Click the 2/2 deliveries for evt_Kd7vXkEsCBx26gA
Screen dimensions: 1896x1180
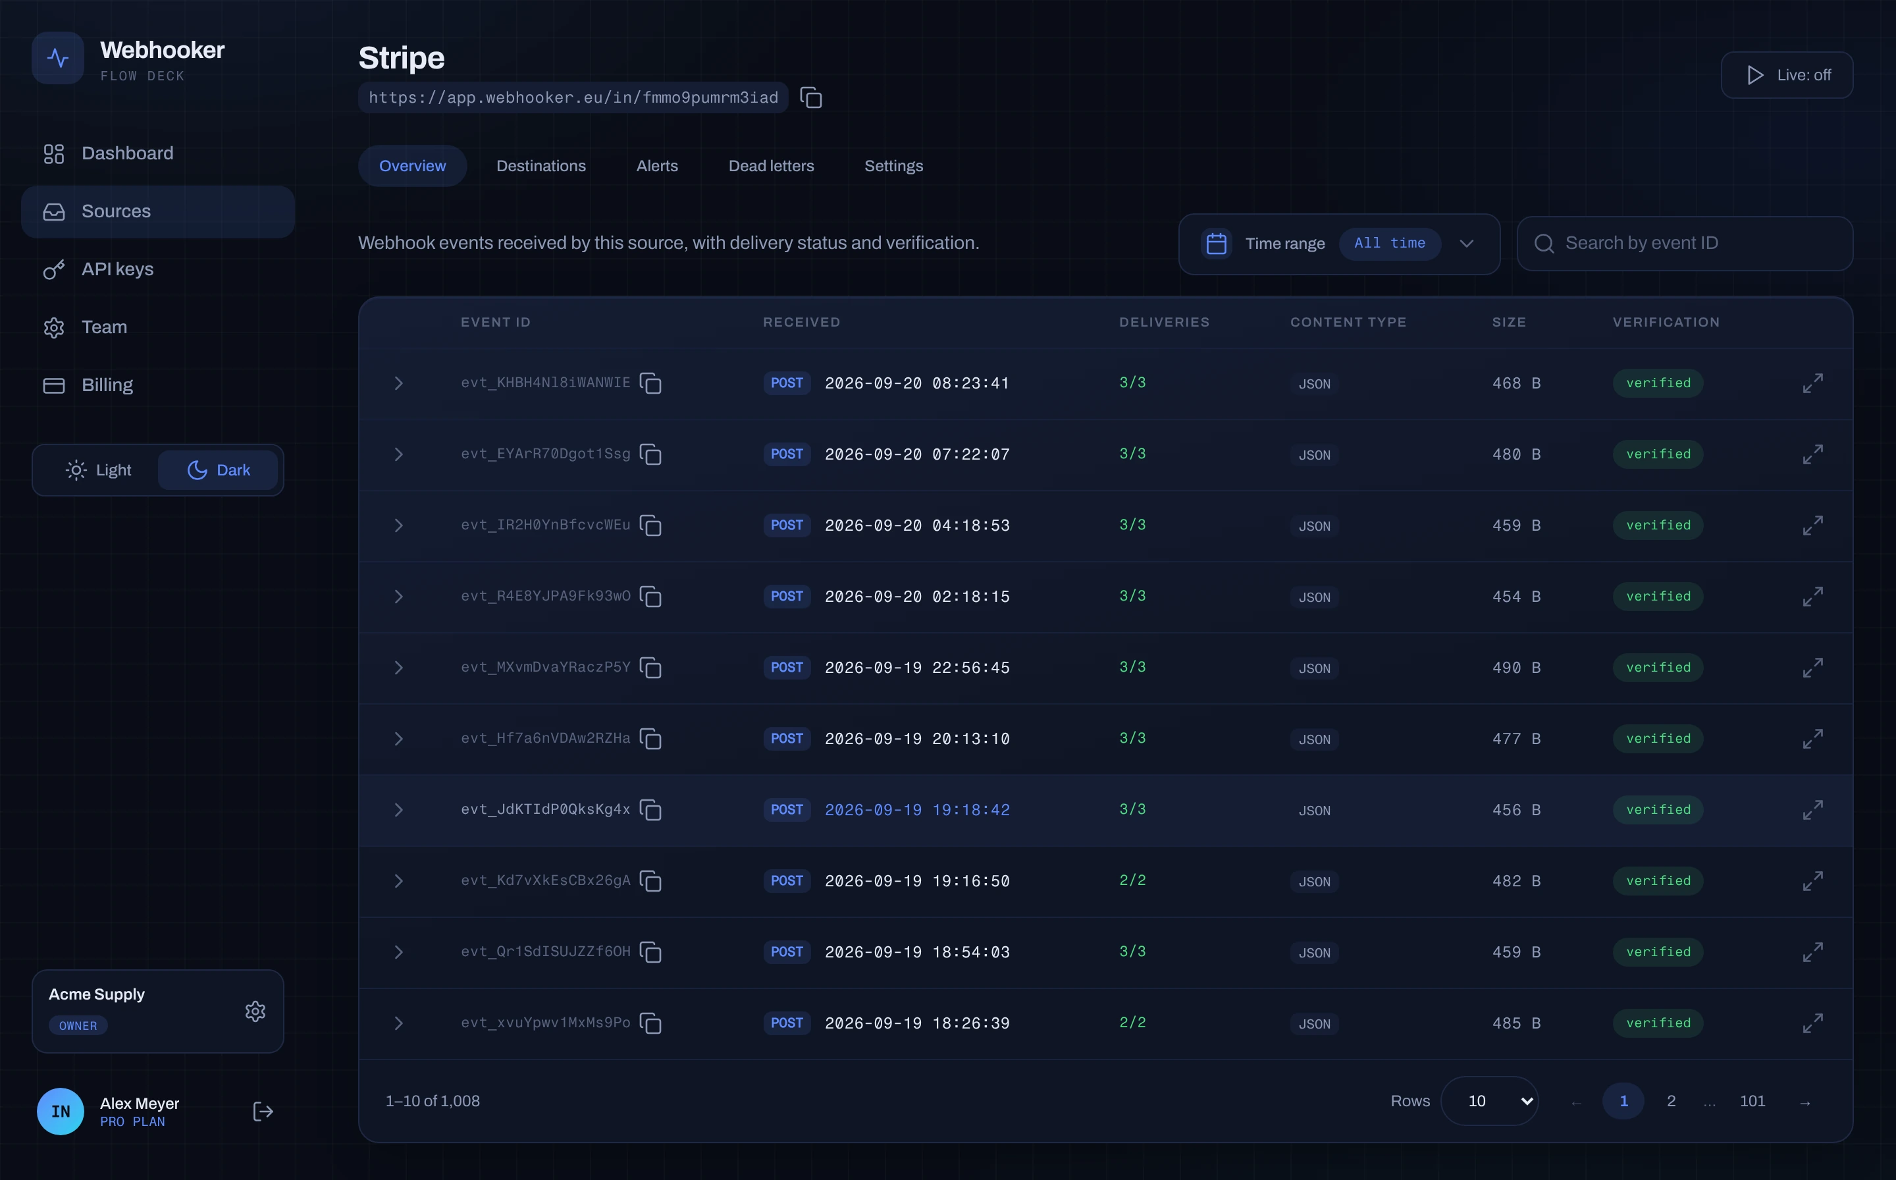(1133, 880)
